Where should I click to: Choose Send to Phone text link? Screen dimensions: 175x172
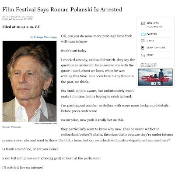(156, 48)
